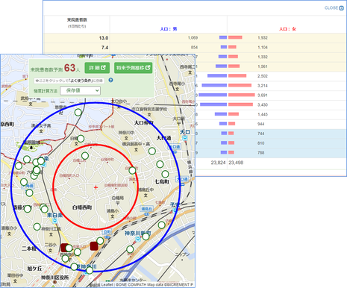Click the female value 1,104
The image size is (347, 288).
point(263,47)
